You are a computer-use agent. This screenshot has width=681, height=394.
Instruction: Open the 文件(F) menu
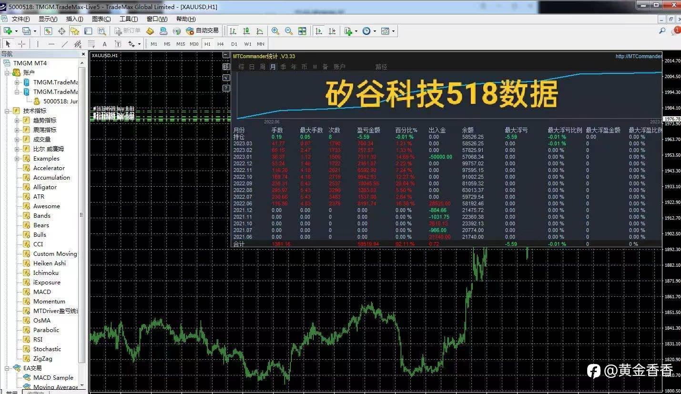pos(20,19)
